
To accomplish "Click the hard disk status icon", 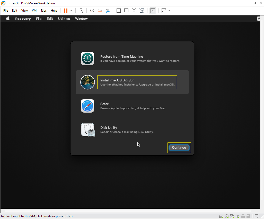I will [221, 216].
